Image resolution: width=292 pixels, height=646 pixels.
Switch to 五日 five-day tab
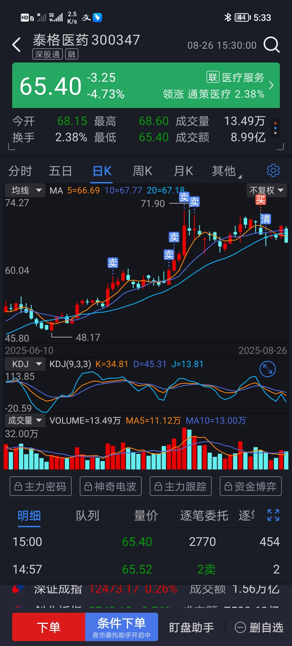pos(61,171)
